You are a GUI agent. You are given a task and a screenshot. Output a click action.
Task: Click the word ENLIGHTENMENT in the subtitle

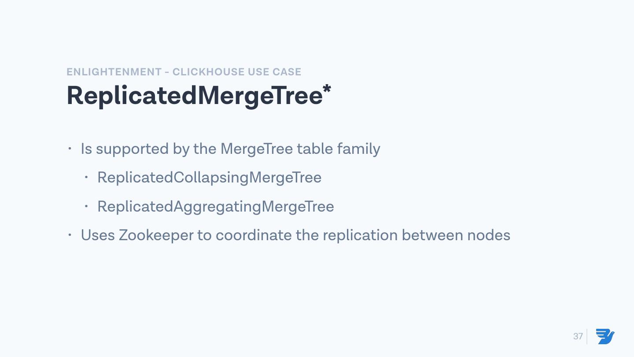[114, 72]
